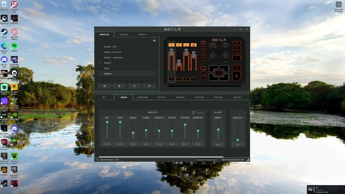Click the Music input volume slider handle

click(x=133, y=133)
